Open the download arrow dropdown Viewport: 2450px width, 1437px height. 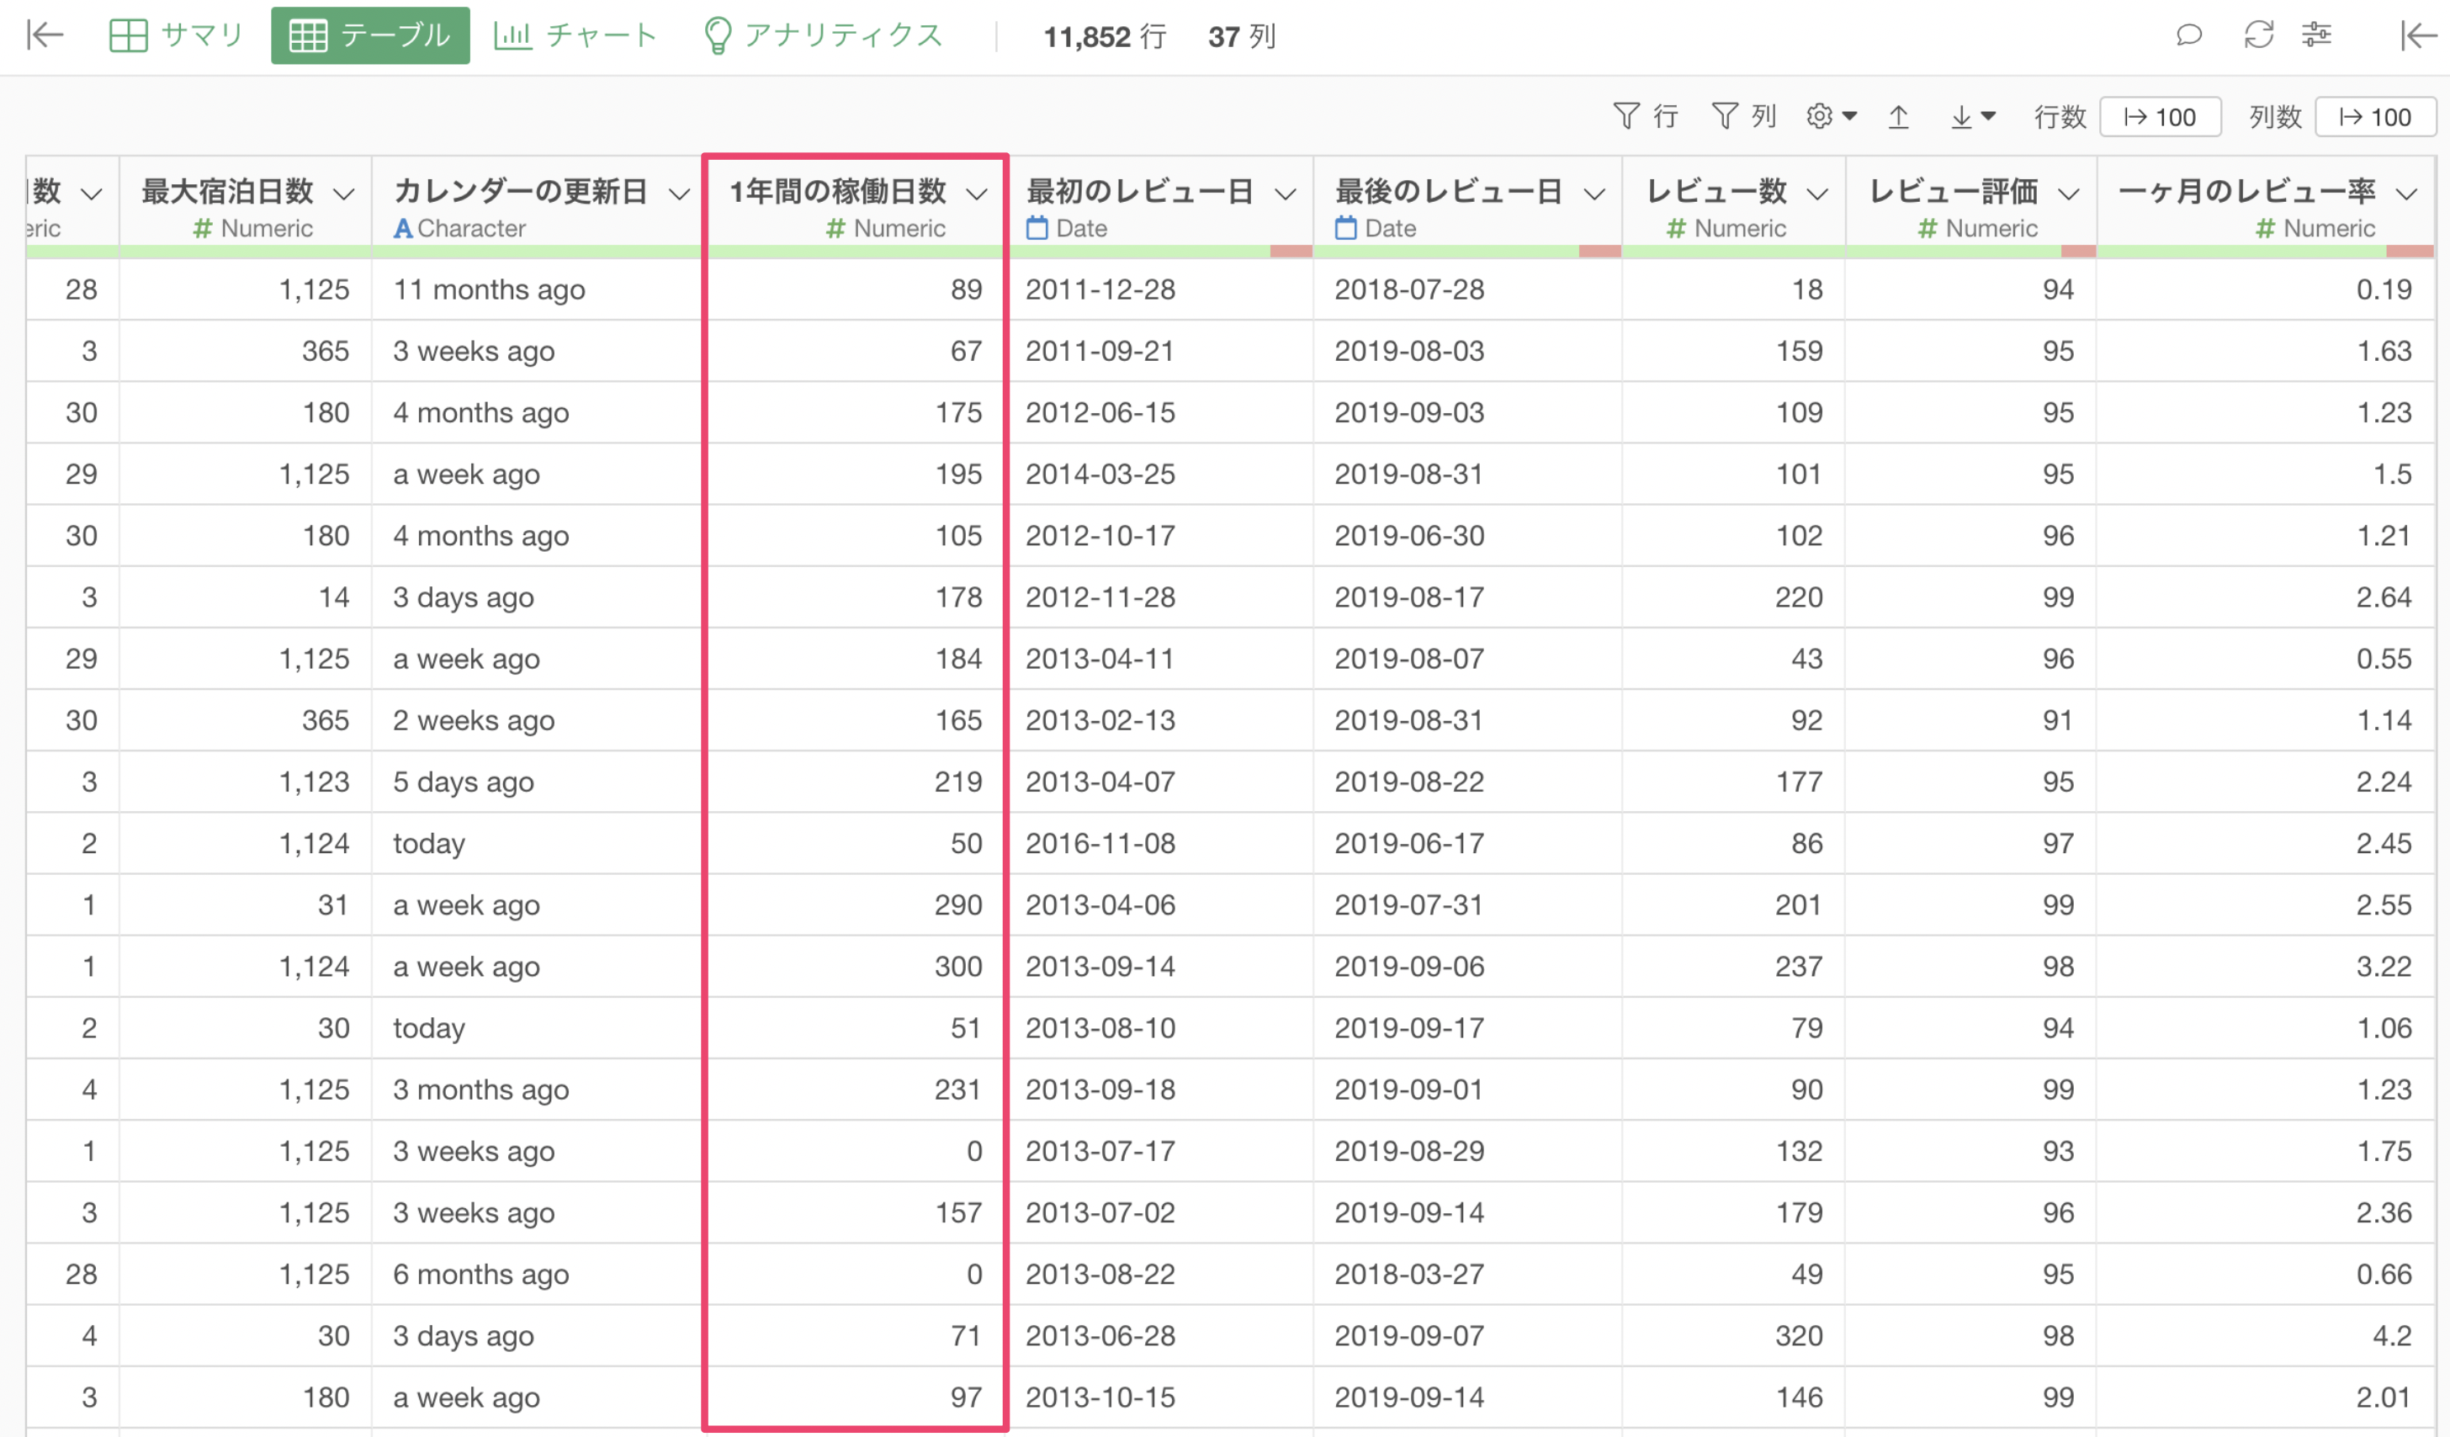(1973, 117)
